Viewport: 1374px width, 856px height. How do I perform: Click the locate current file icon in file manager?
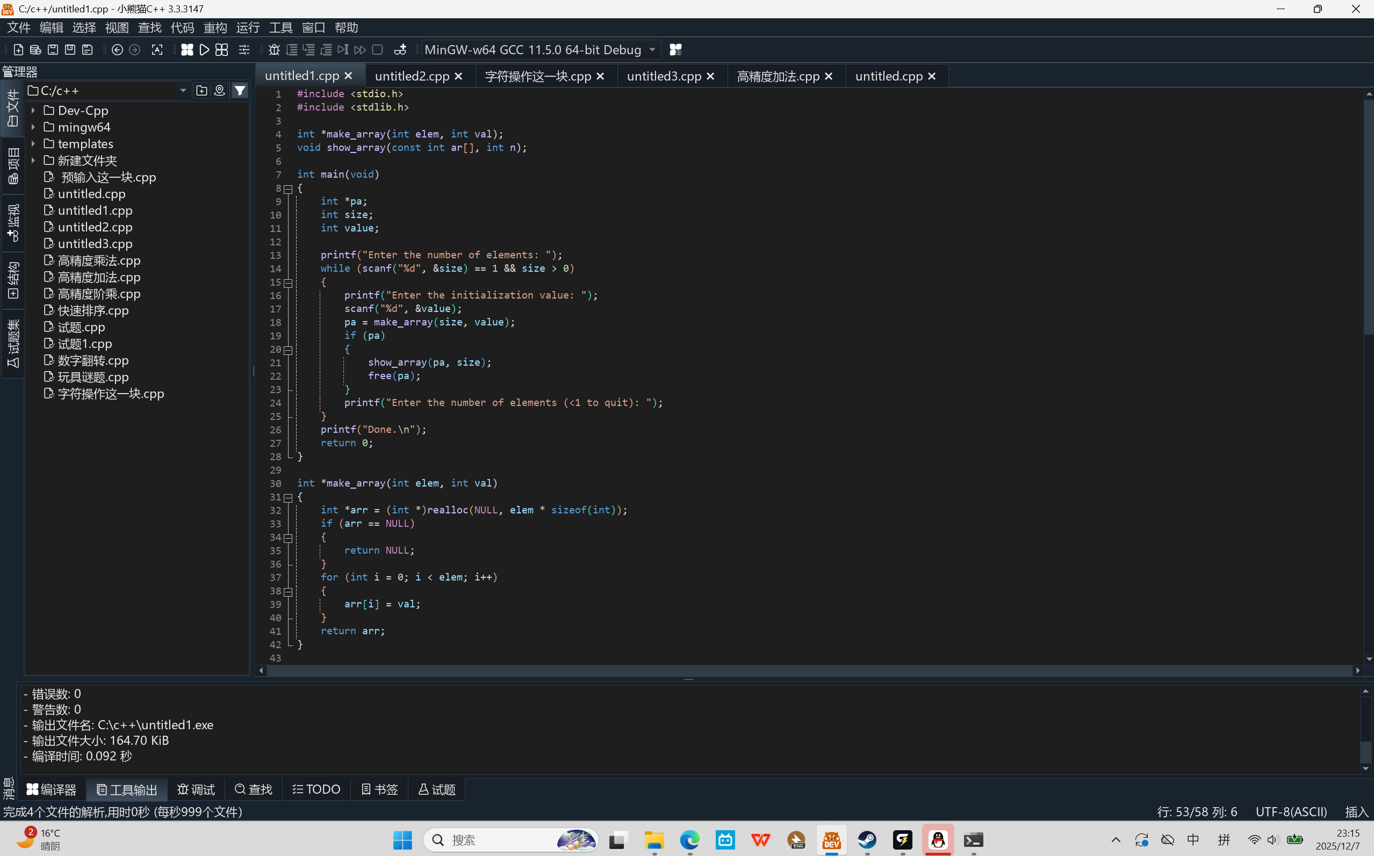click(219, 91)
